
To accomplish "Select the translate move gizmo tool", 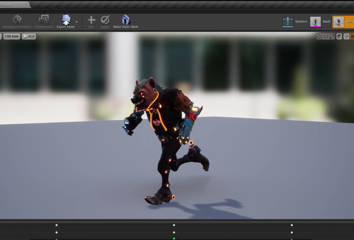I will pyautogui.click(x=319, y=36).
